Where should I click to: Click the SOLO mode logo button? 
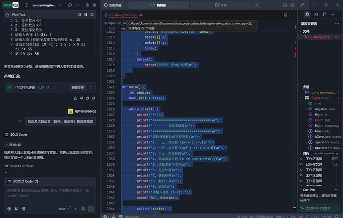click(x=10, y=5)
